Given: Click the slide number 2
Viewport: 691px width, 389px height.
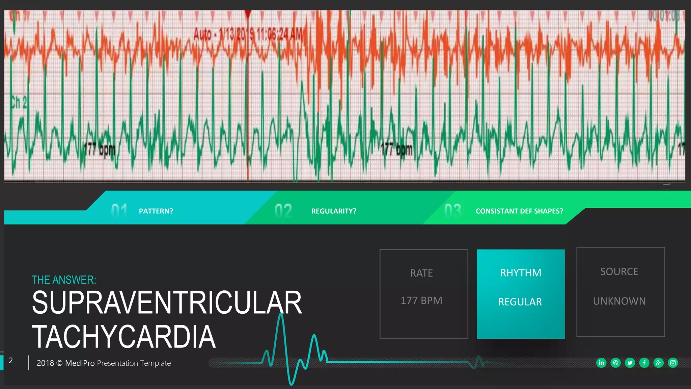Looking at the screenshot, I should tap(11, 361).
